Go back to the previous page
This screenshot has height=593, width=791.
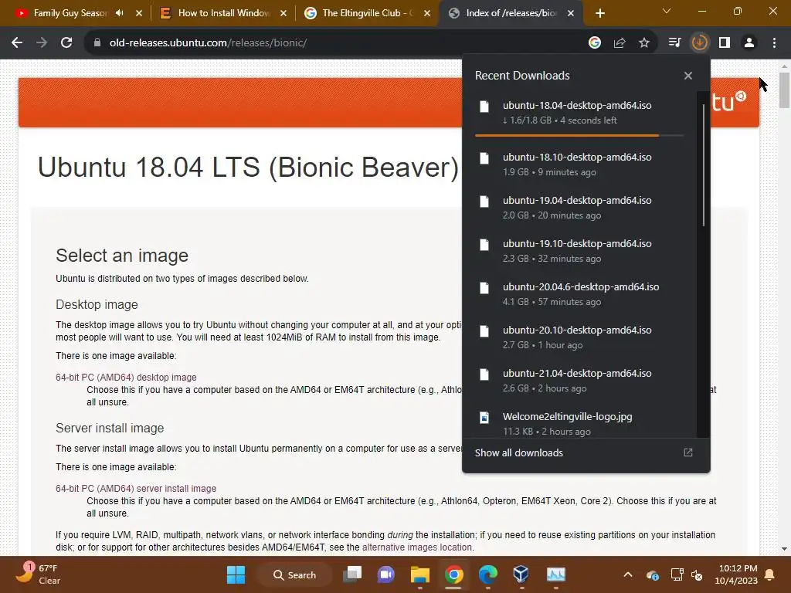(x=17, y=43)
